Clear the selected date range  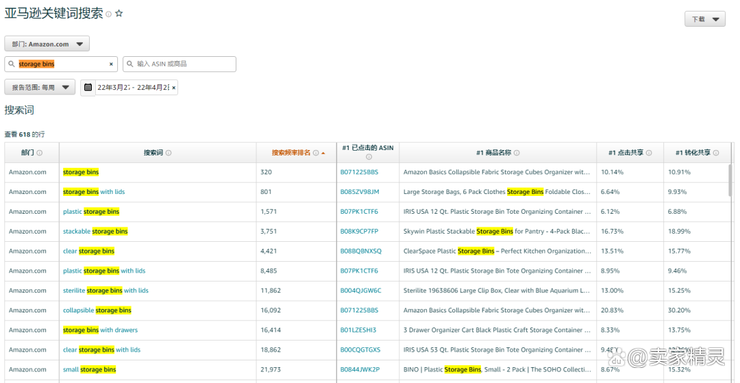tap(173, 88)
